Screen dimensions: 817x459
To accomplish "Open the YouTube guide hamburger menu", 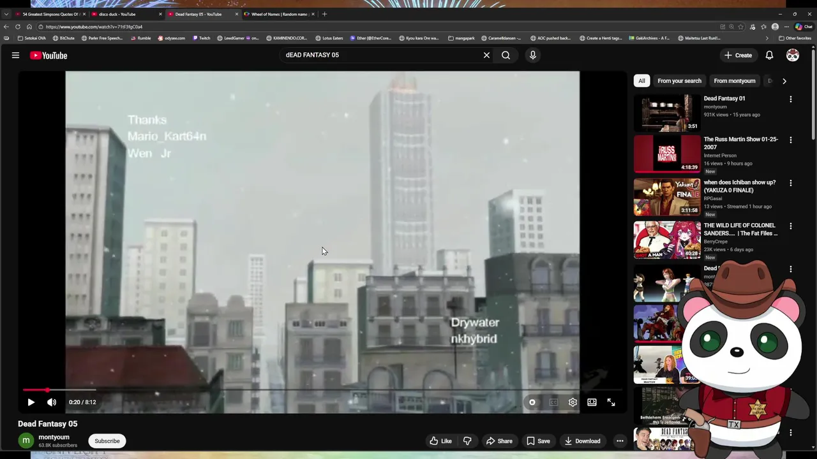I will [x=15, y=55].
